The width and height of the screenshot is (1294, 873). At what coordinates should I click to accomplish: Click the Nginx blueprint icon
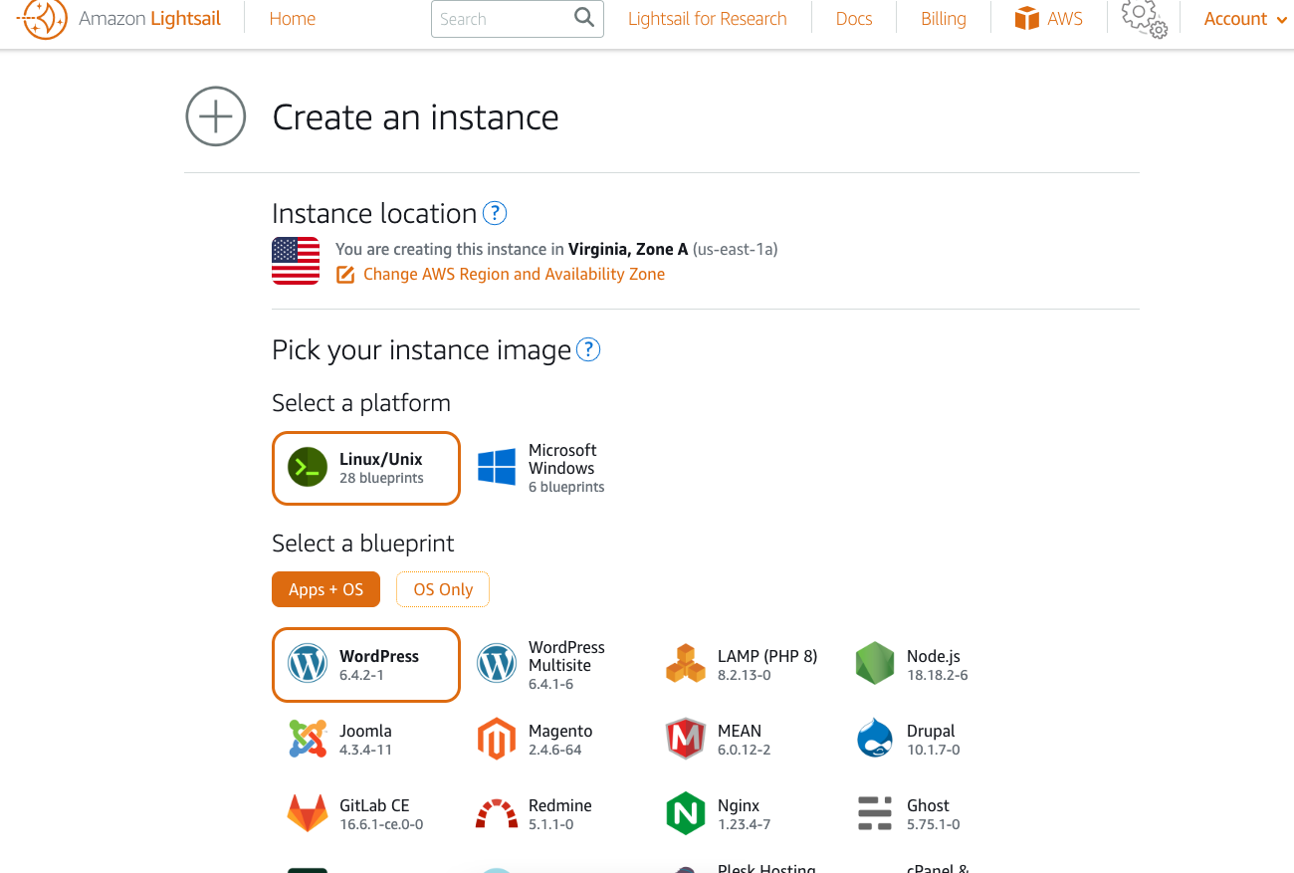pos(686,813)
